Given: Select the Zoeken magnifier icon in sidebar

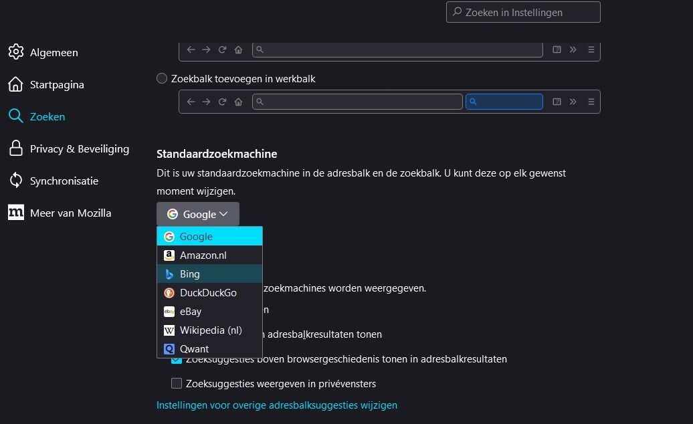Looking at the screenshot, I should pos(16,116).
